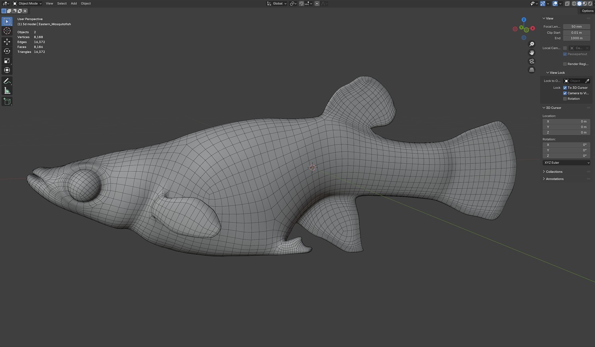
Task: Select the Rotate tool
Action: click(7, 51)
